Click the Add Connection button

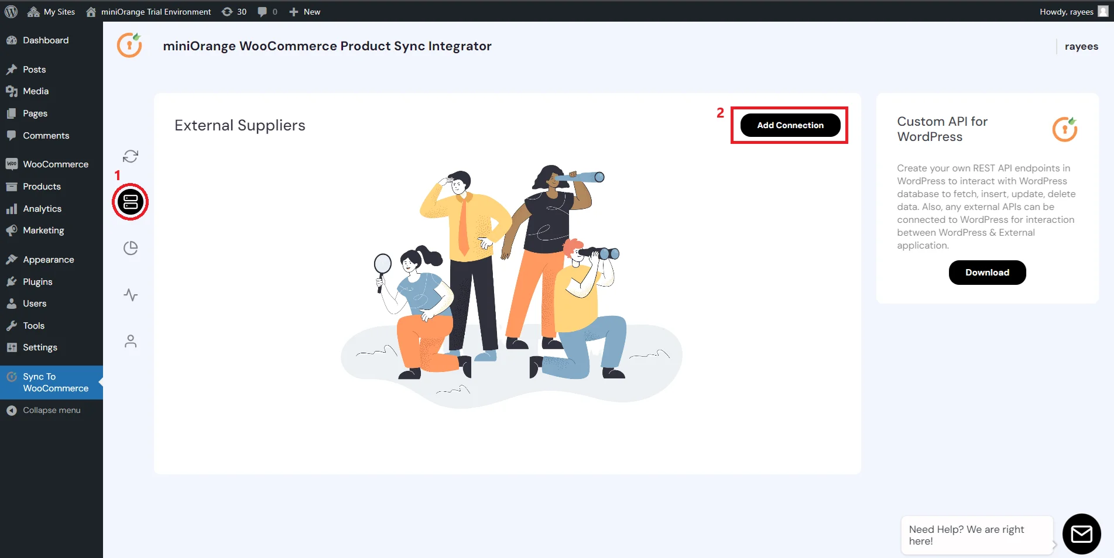790,125
